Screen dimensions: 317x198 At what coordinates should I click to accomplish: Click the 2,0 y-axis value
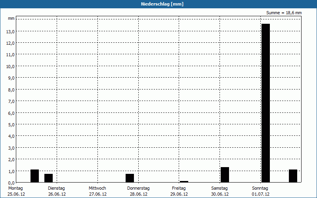(x=11, y=160)
